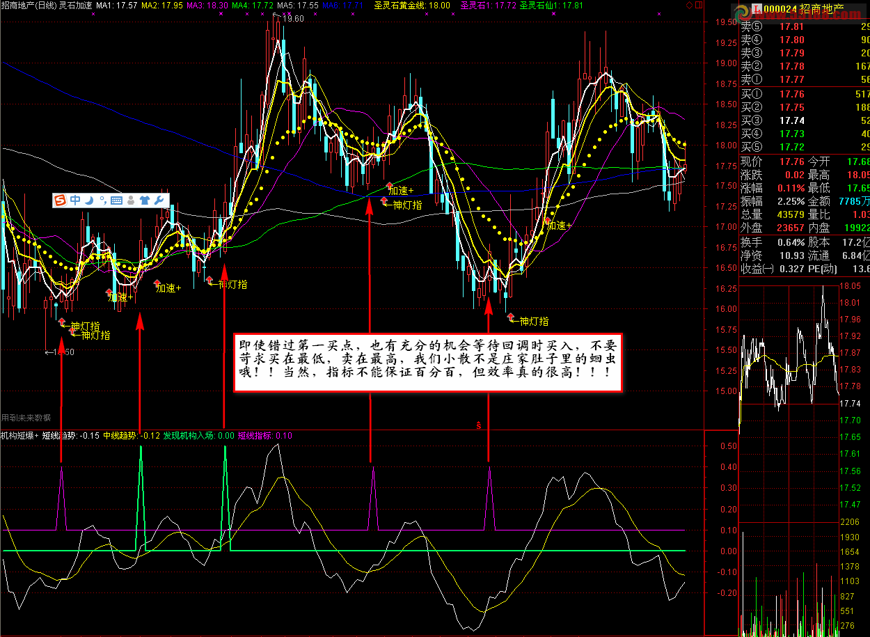
Task: Click the MA5: 17.55 label
Action: point(298,5)
